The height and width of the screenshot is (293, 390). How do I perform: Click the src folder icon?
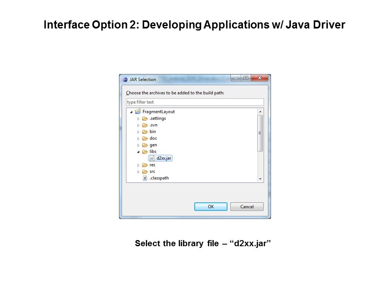pos(145,171)
